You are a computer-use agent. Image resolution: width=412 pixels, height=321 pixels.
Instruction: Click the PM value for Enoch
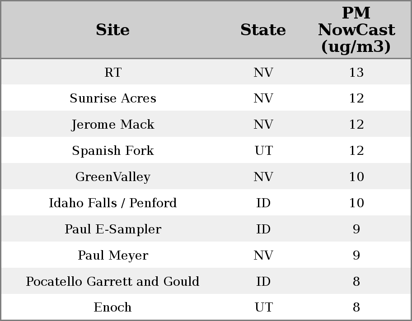[x=356, y=307]
